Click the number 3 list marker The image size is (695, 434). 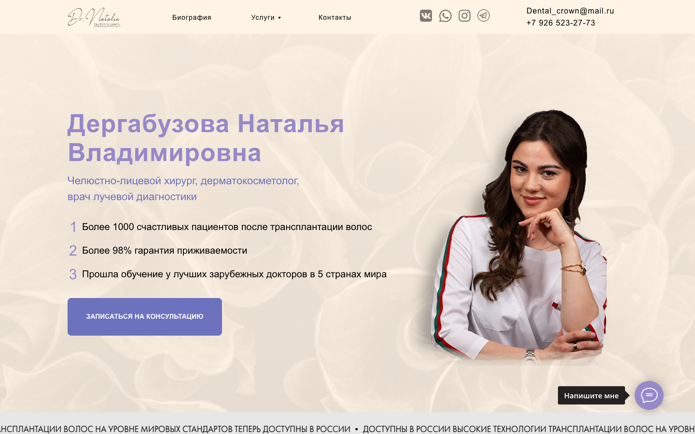tap(73, 274)
